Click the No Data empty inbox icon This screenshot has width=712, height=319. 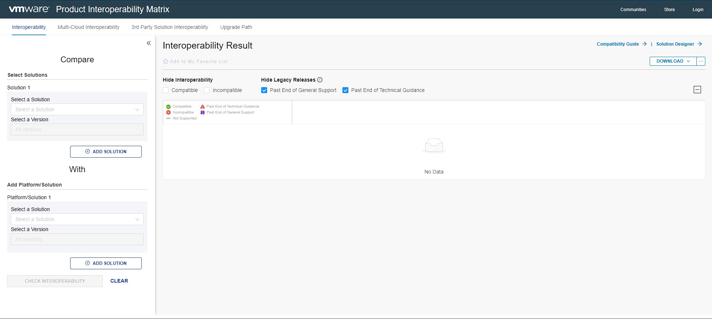point(434,145)
